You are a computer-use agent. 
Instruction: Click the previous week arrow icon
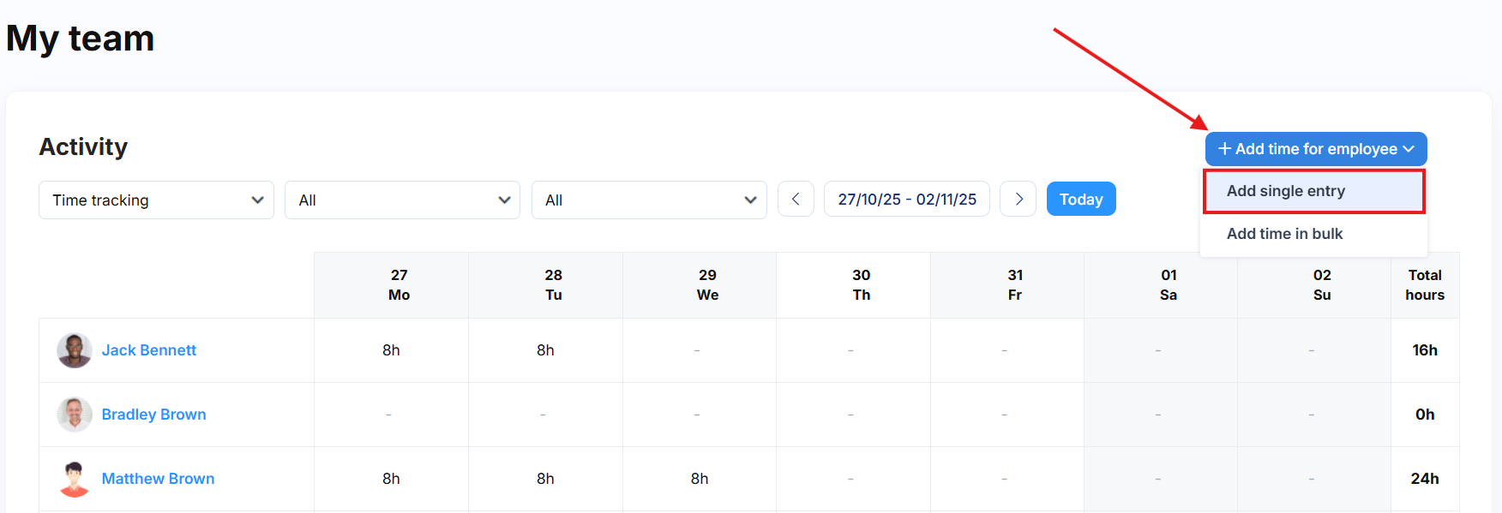pyautogui.click(x=796, y=200)
